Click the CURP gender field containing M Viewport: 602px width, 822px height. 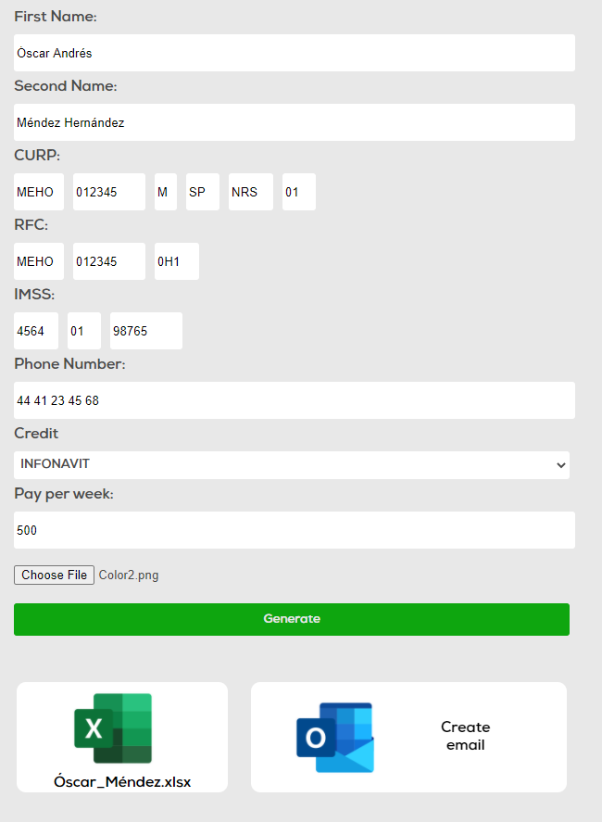tap(164, 192)
